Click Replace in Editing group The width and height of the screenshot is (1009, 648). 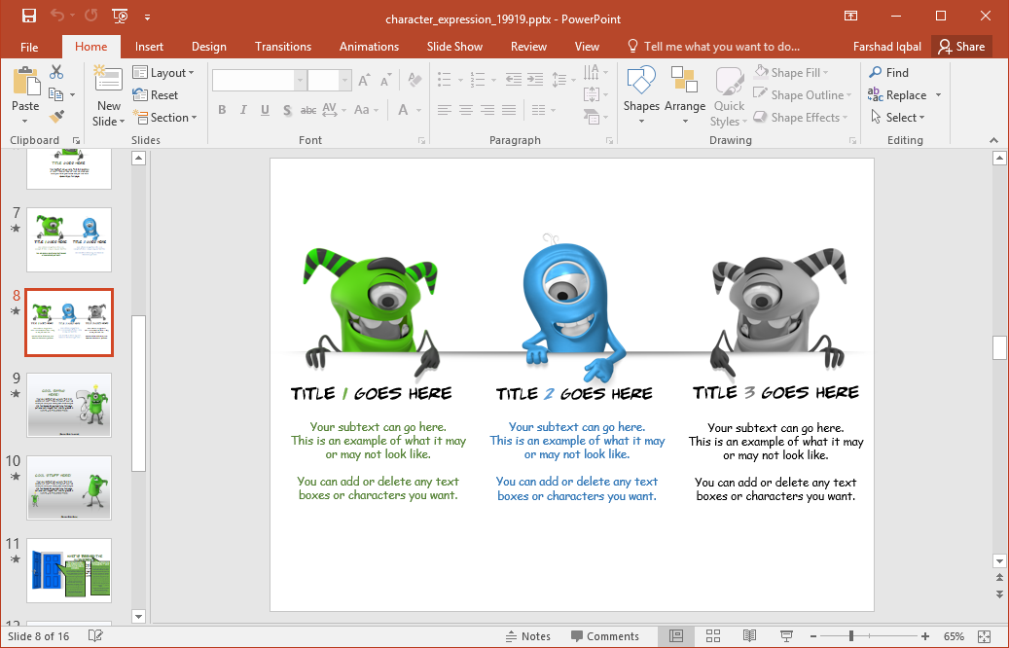tap(897, 94)
